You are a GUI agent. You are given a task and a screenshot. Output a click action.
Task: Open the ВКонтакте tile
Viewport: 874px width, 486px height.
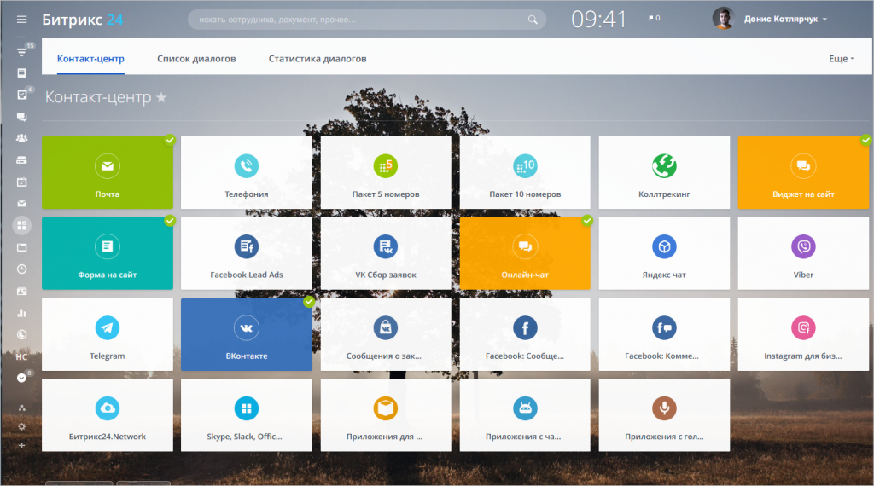click(x=247, y=334)
